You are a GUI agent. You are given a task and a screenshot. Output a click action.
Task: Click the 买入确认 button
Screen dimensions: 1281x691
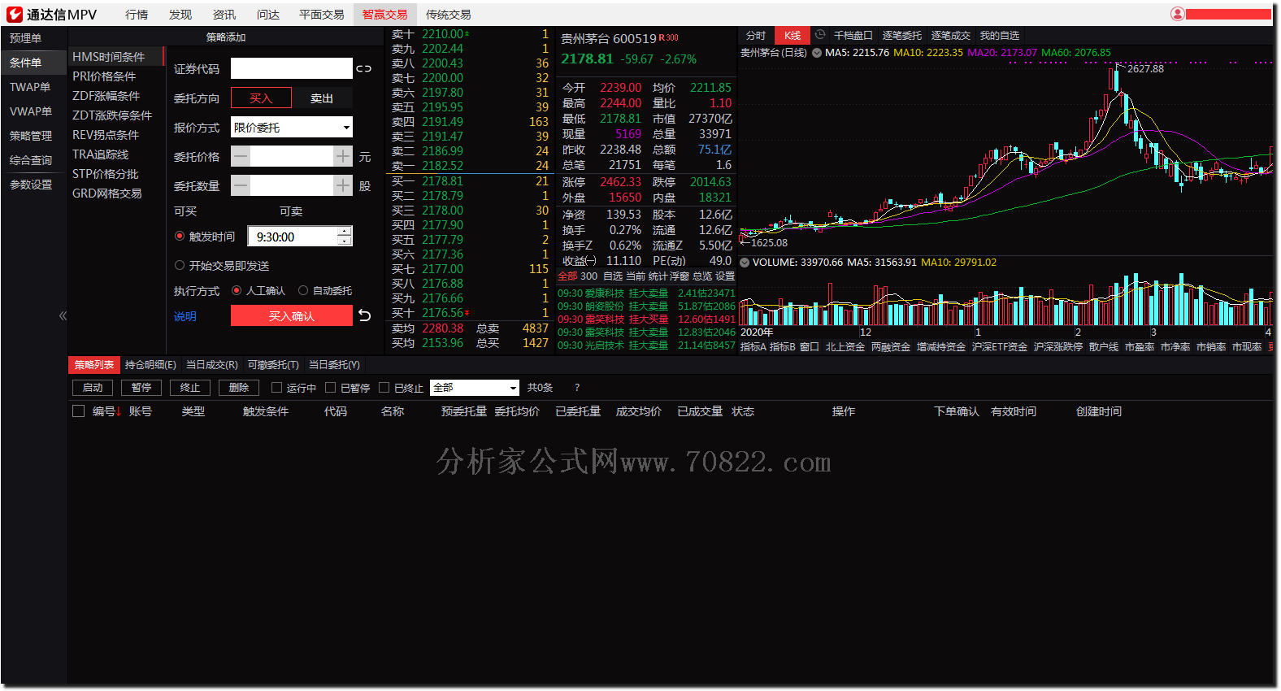pos(292,315)
